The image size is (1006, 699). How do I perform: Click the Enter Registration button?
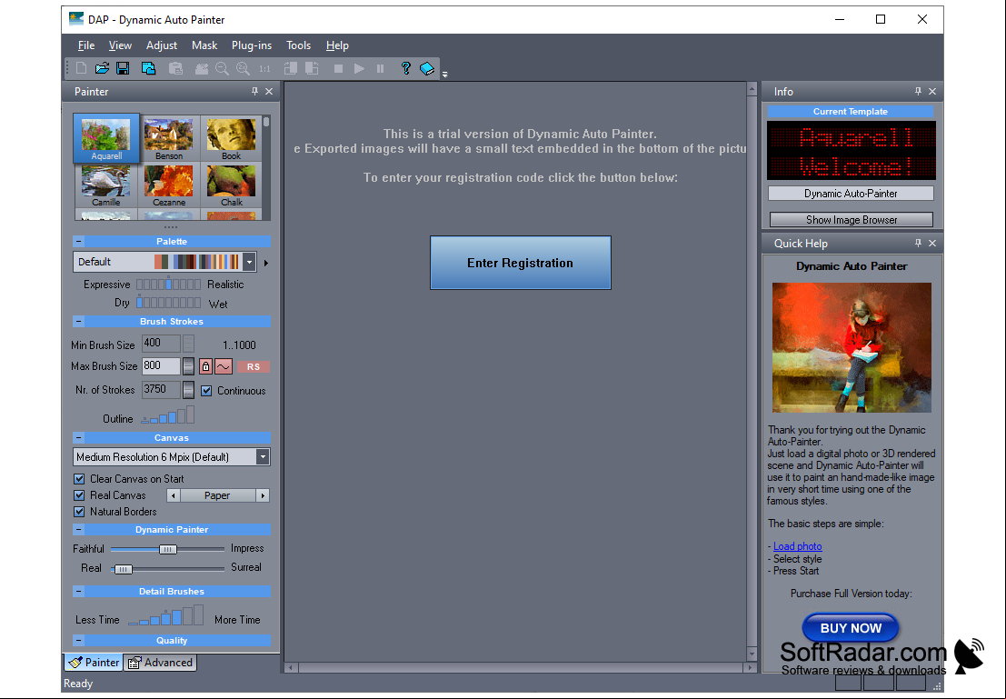[521, 263]
